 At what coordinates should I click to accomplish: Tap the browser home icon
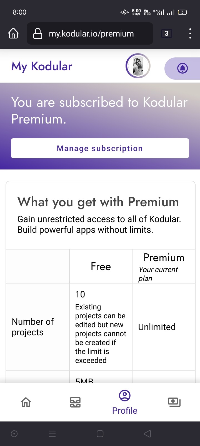(13, 33)
